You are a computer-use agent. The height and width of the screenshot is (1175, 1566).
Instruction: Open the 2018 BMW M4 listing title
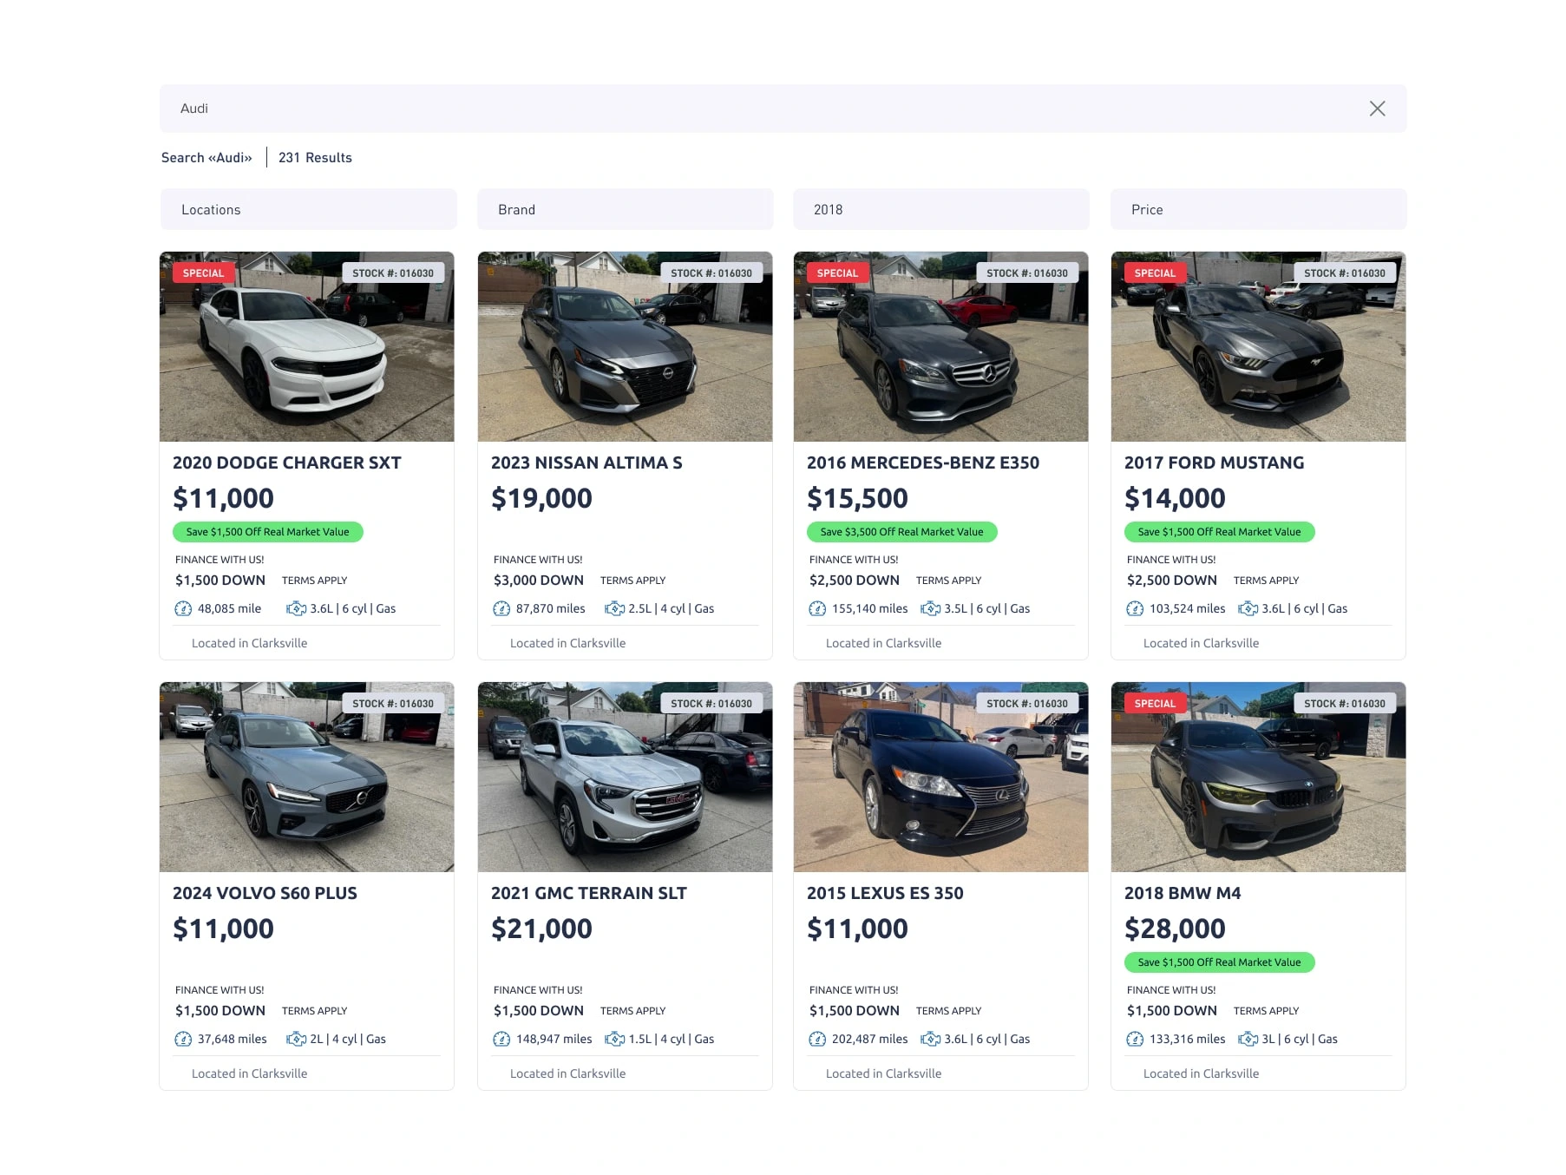pyautogui.click(x=1182, y=893)
